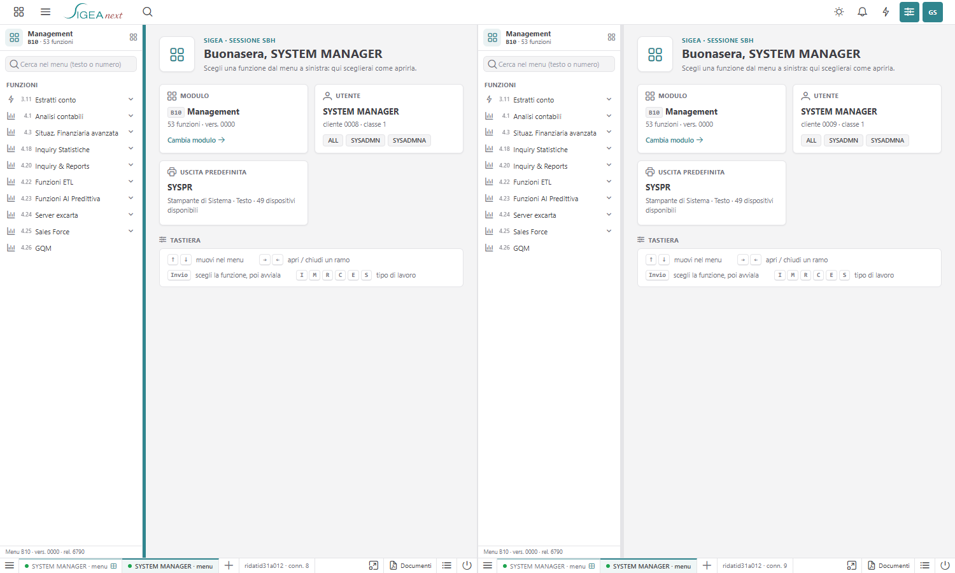Click Cambia modulo link in the left pane
The width and height of the screenshot is (955, 573).
[196, 140]
